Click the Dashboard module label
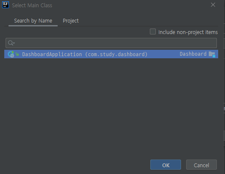225x174 pixels. coord(193,54)
